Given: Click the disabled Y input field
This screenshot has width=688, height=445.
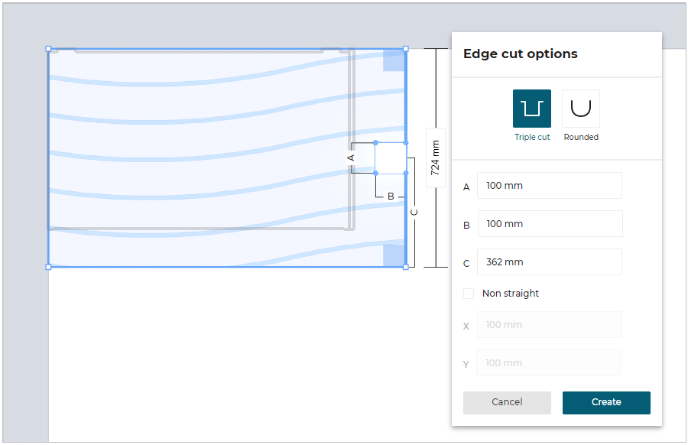Looking at the screenshot, I should click(x=549, y=362).
